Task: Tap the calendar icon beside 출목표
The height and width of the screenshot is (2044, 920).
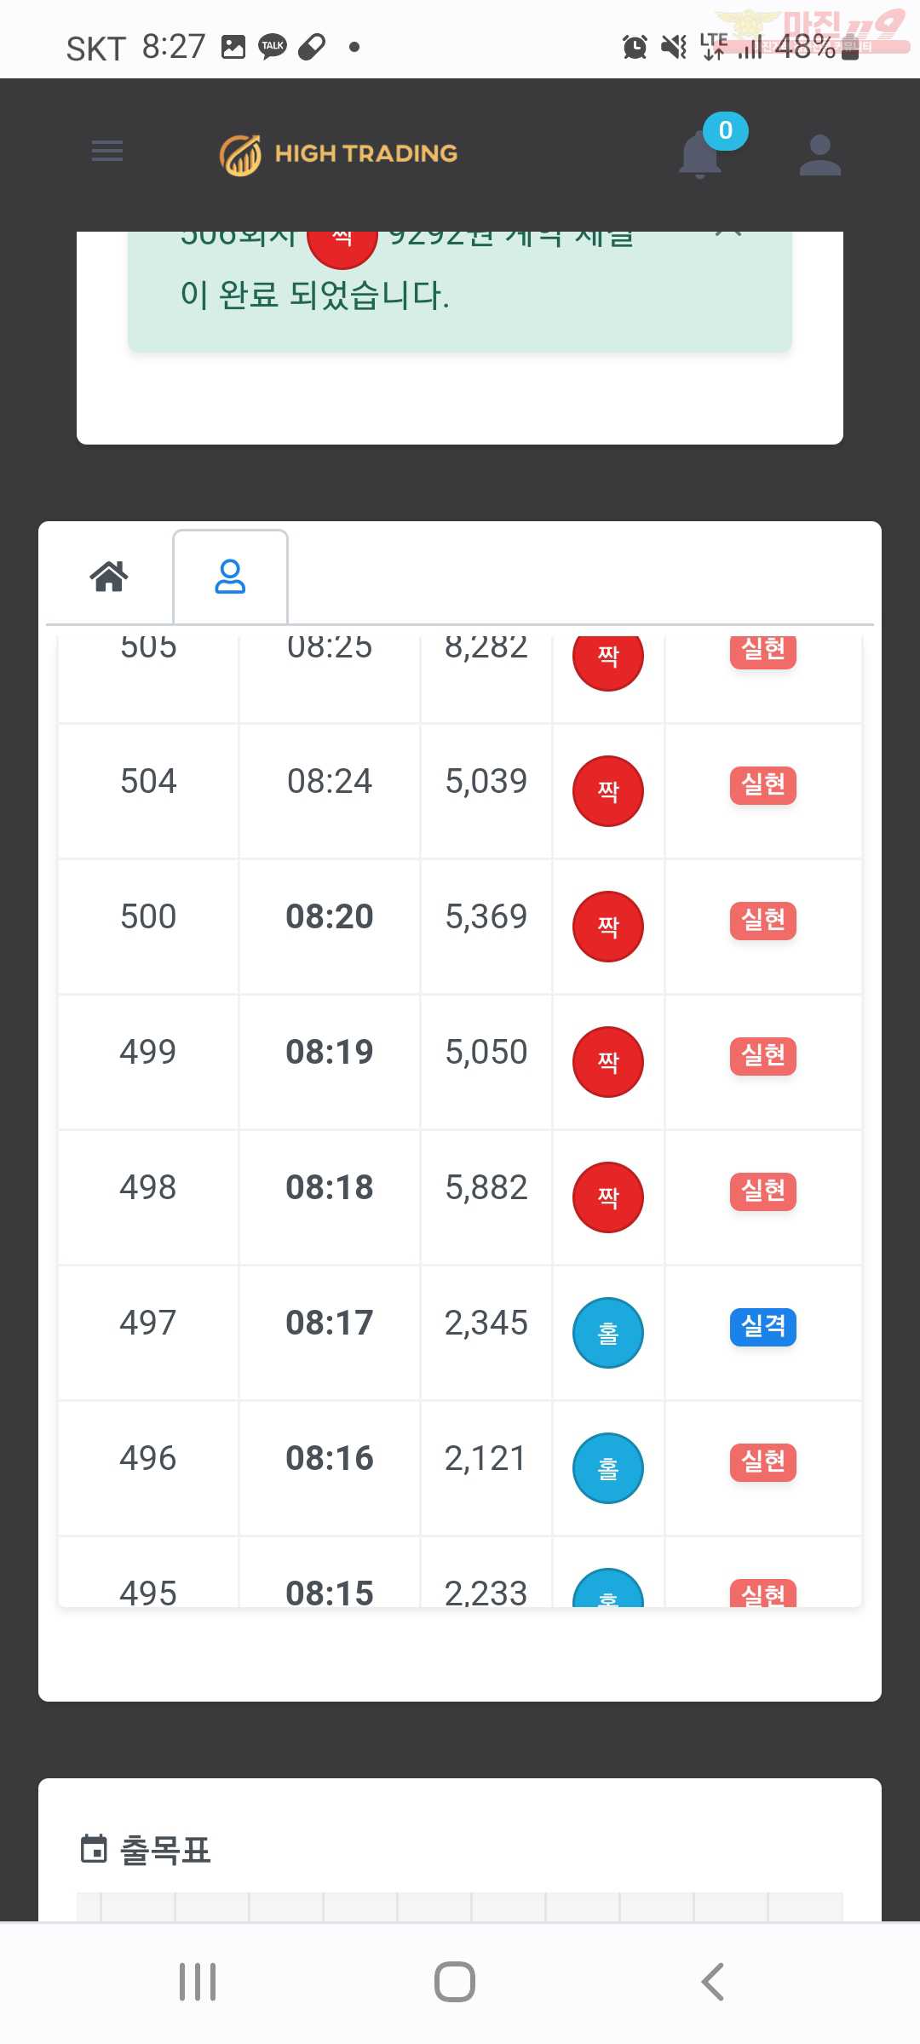Action: [x=94, y=1849]
